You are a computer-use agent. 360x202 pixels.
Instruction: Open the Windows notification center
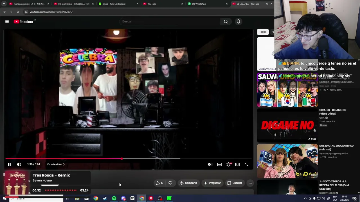(354, 199)
